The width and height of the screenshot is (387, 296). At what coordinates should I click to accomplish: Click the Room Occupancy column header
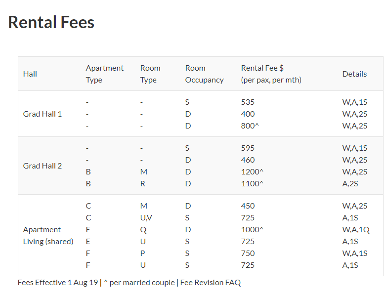point(204,74)
